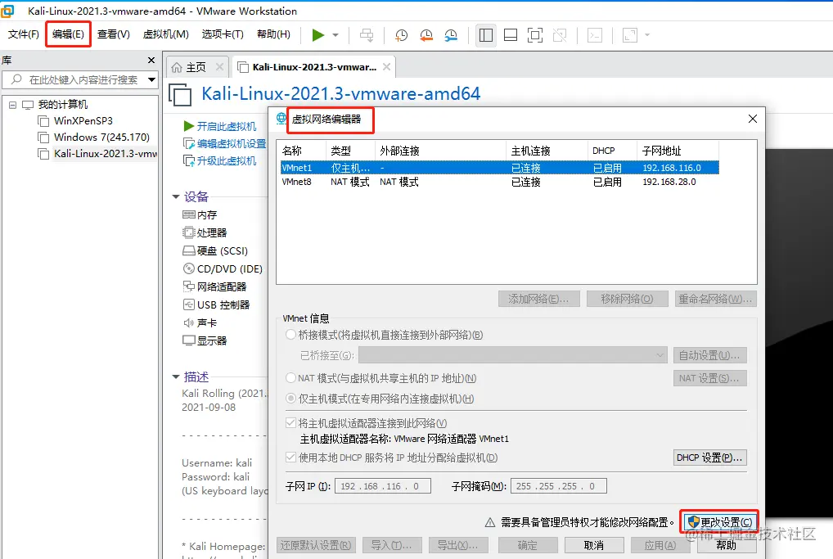Click the green Power On play icon
The image size is (833, 559).
317,35
